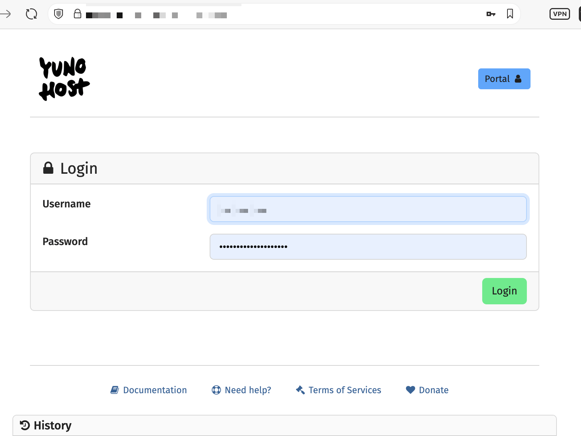Click the green Login button
Image resolution: width=581 pixels, height=436 pixels.
pyautogui.click(x=505, y=291)
